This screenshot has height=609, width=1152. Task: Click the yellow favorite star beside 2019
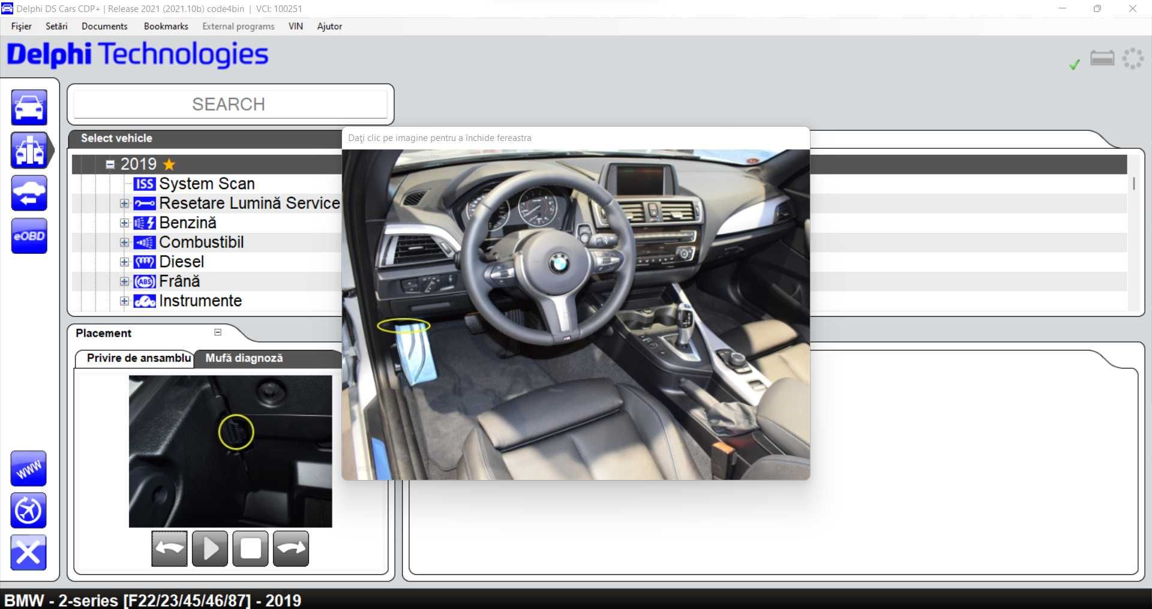[169, 164]
